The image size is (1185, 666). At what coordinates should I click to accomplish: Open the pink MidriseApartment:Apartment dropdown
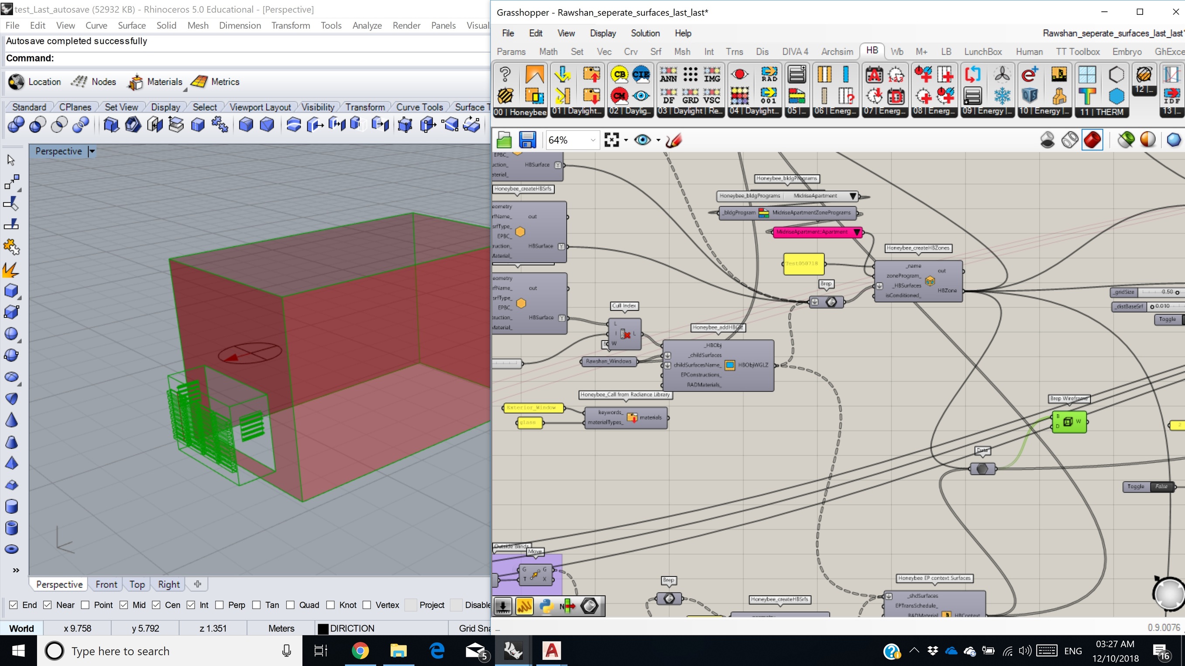coord(856,232)
